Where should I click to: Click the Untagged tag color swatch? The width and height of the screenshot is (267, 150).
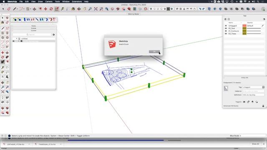coord(244,26)
